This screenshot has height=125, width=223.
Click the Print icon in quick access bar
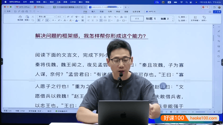23,11
